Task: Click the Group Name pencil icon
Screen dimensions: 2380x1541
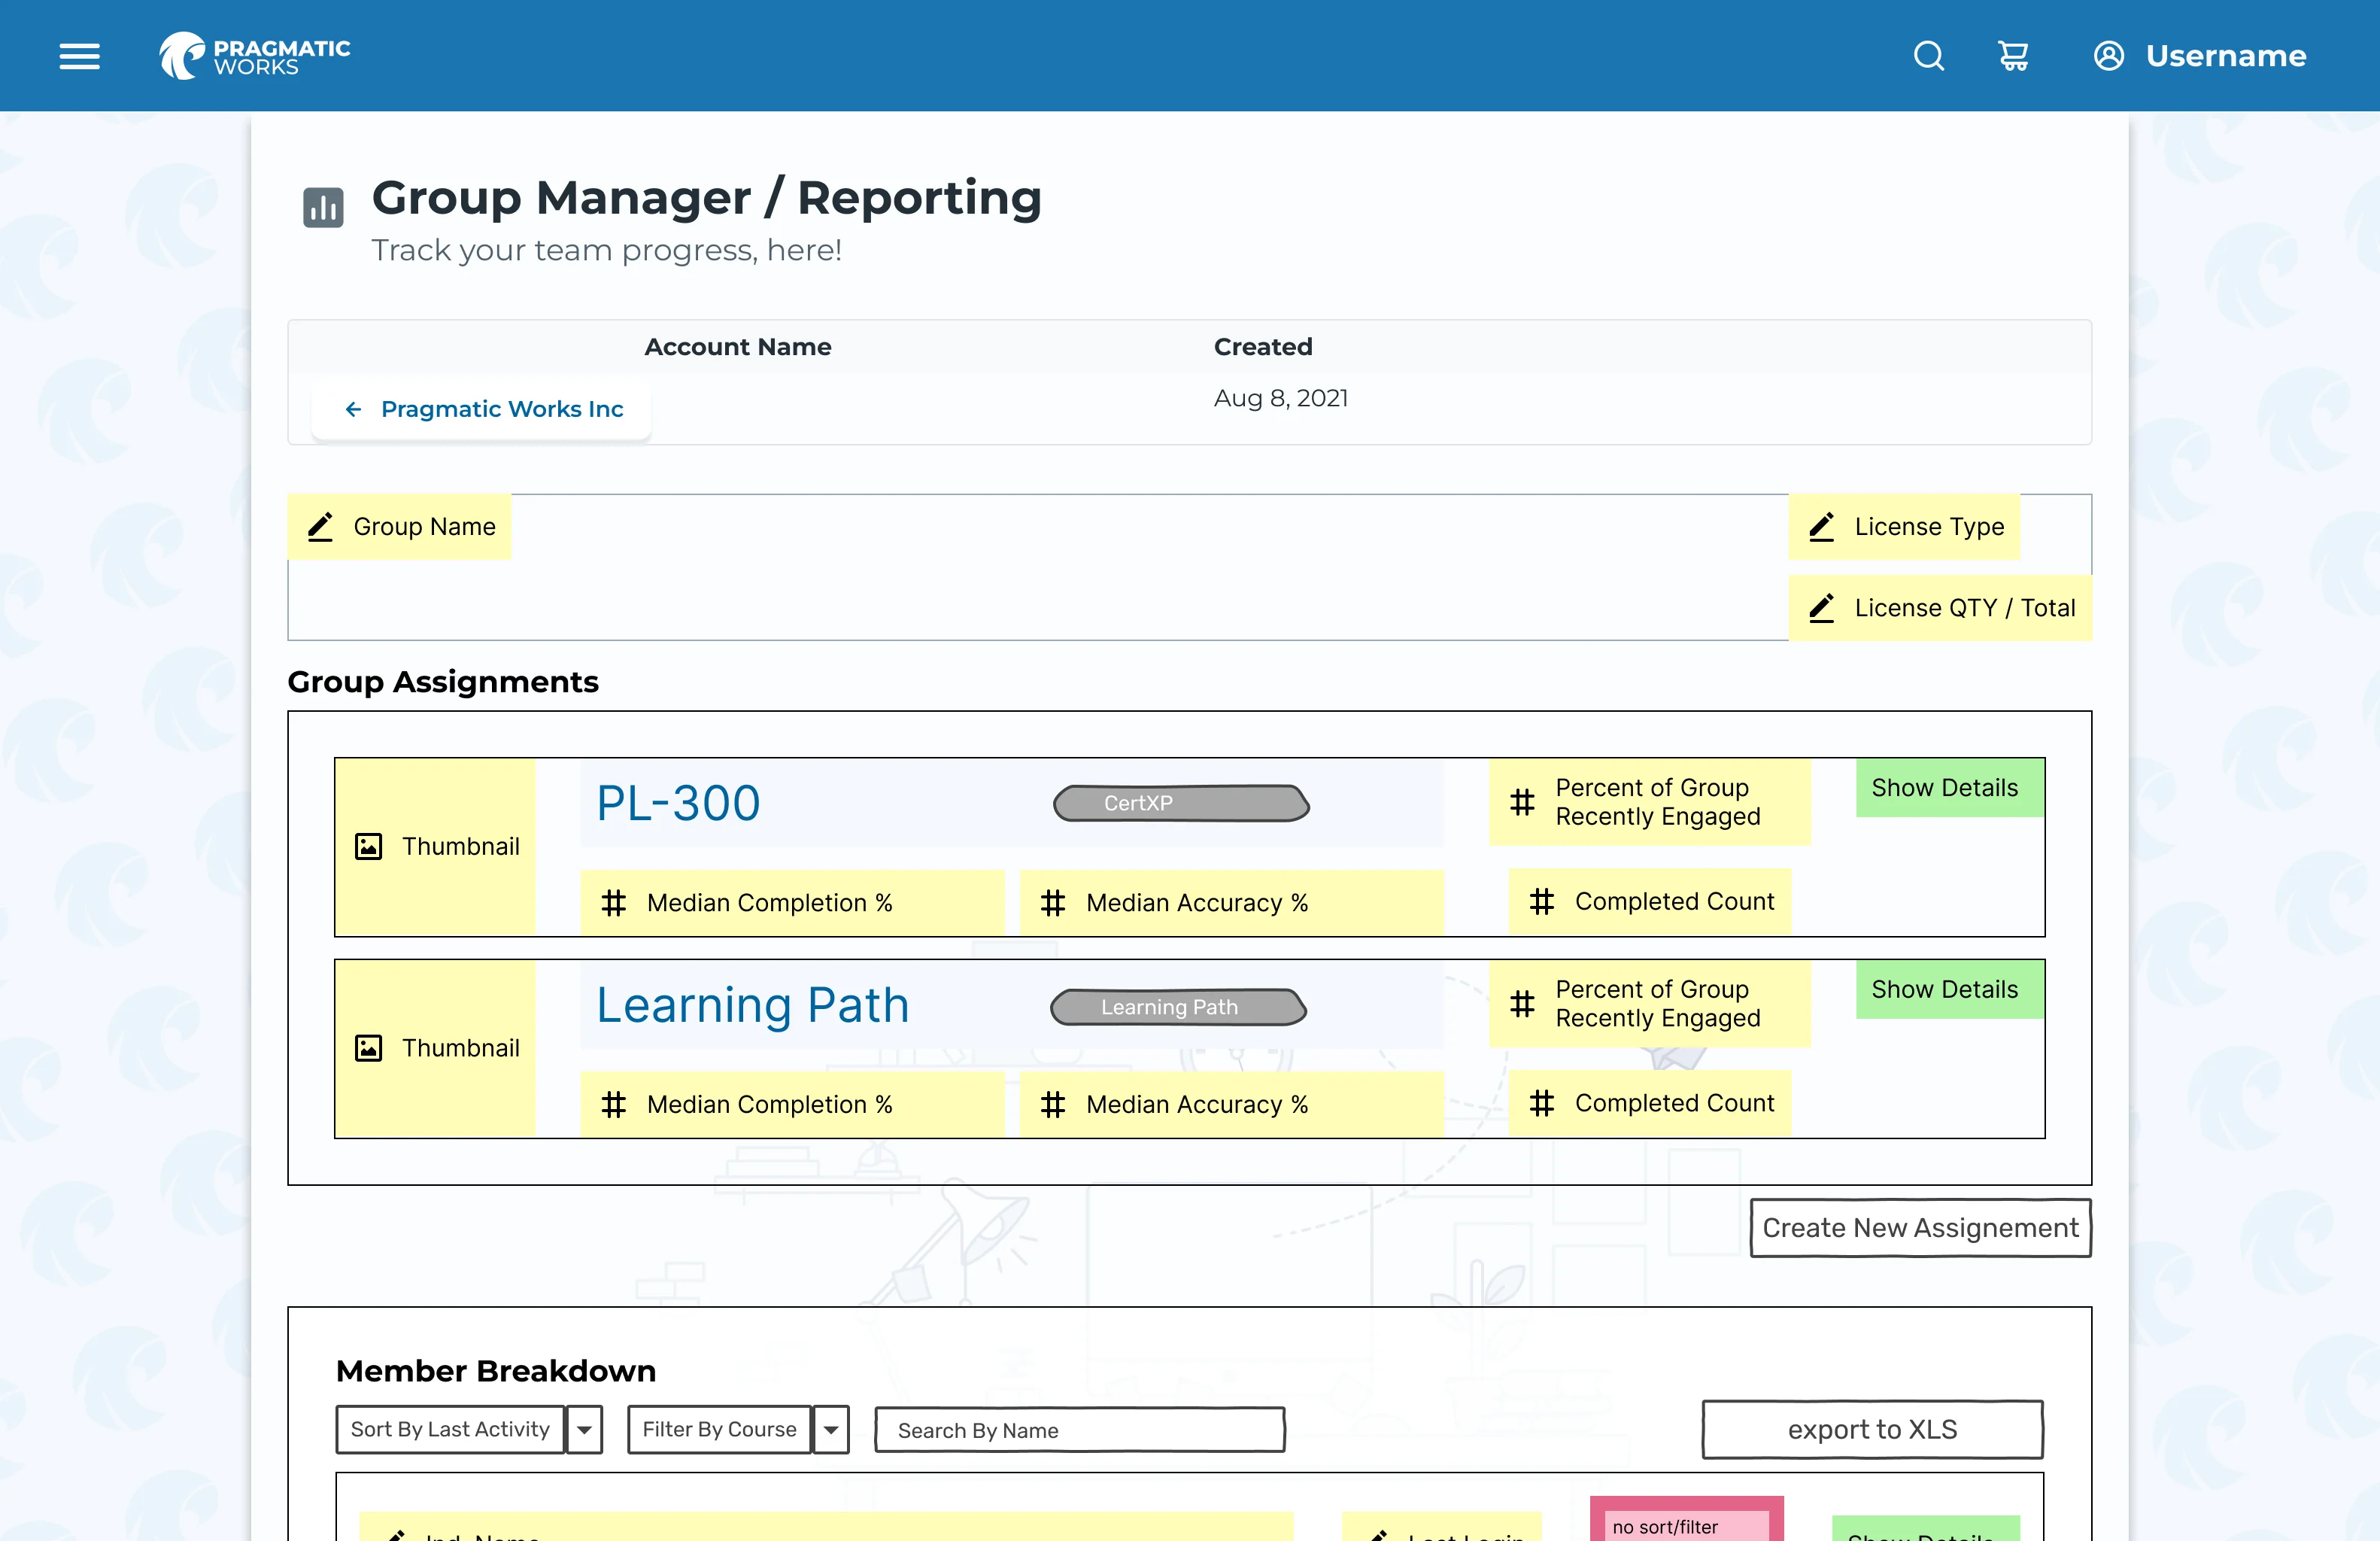Action: click(x=320, y=527)
